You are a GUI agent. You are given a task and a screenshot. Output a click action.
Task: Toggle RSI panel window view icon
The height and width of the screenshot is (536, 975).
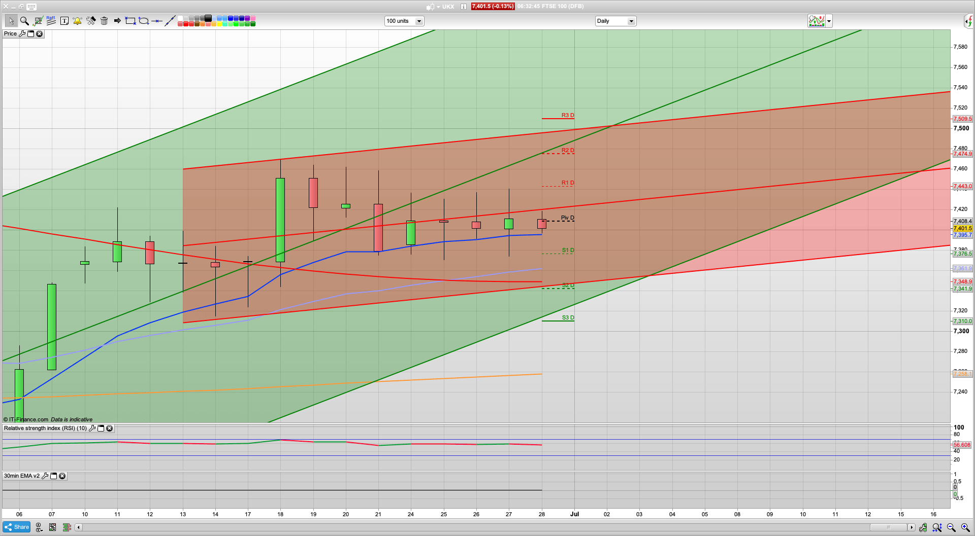pos(101,428)
